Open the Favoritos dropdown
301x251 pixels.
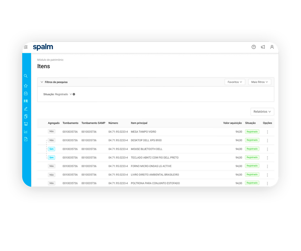click(235, 82)
